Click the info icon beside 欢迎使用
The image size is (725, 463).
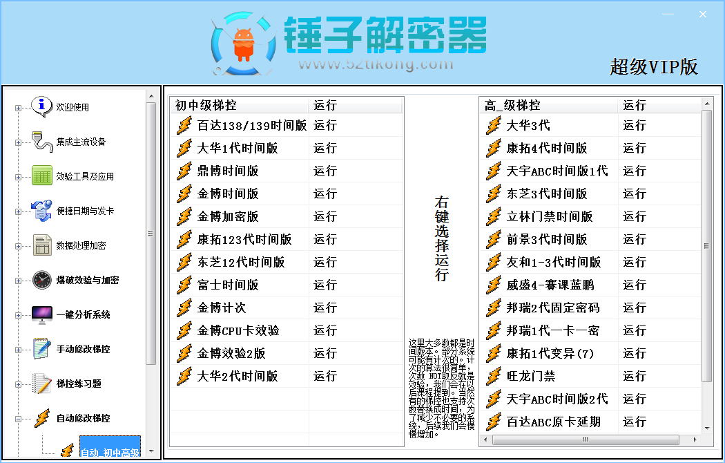[41, 107]
